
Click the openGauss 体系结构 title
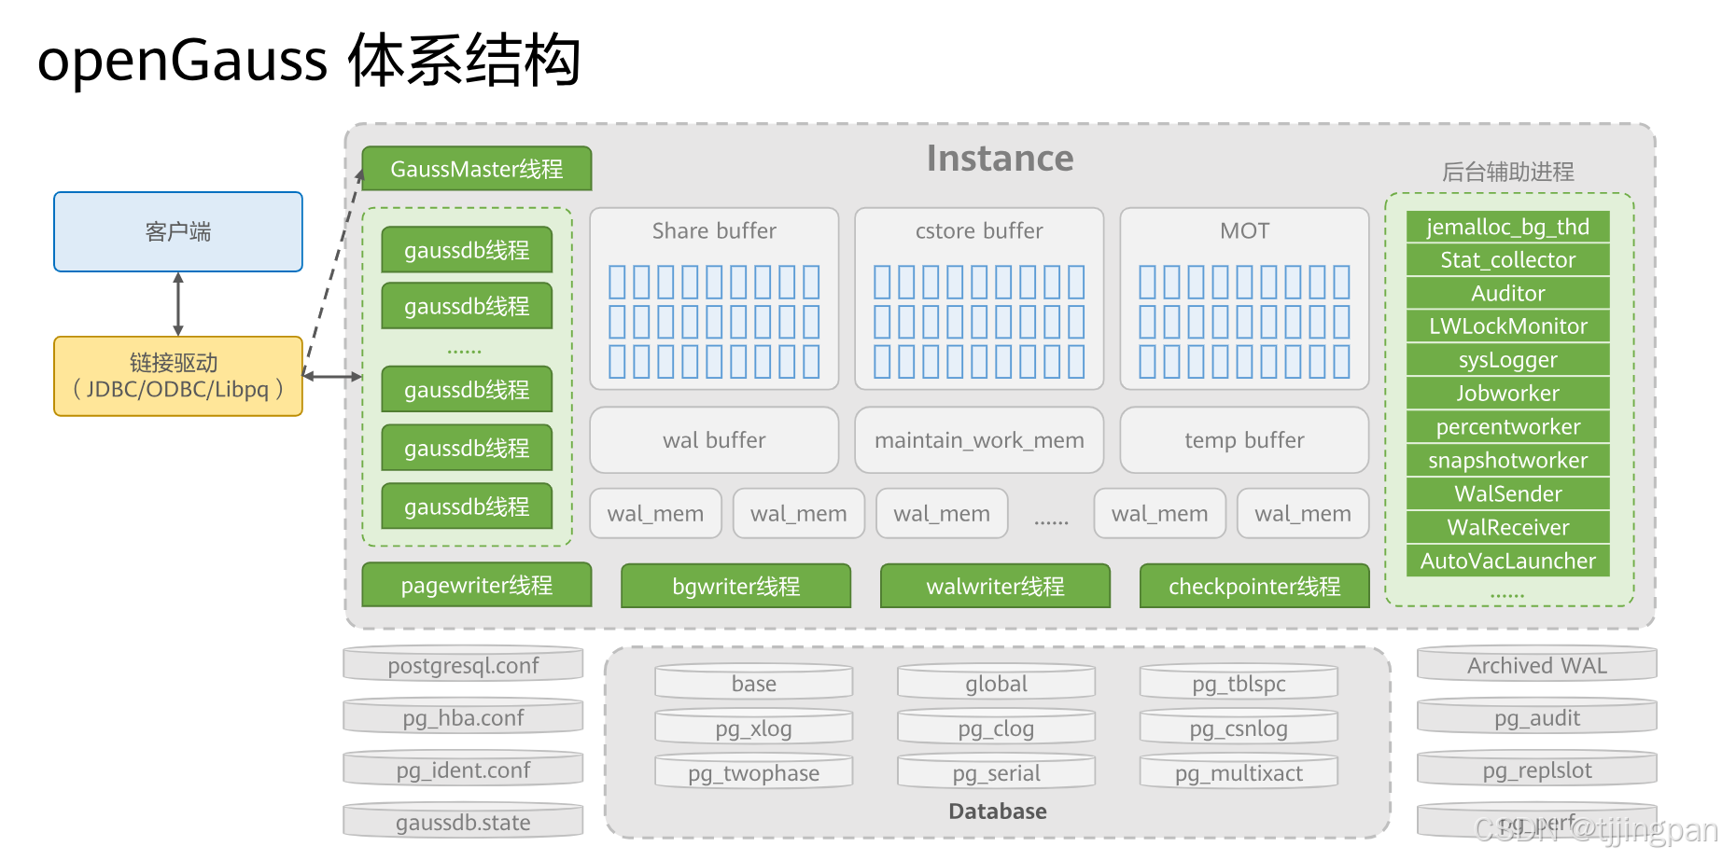(309, 60)
